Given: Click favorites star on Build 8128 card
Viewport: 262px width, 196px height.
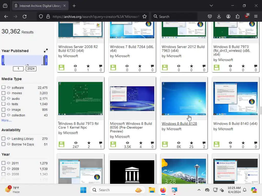Looking at the screenshot, I should click(x=191, y=143).
